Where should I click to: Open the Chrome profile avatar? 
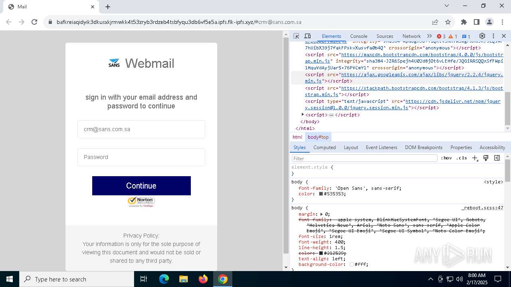(489, 22)
